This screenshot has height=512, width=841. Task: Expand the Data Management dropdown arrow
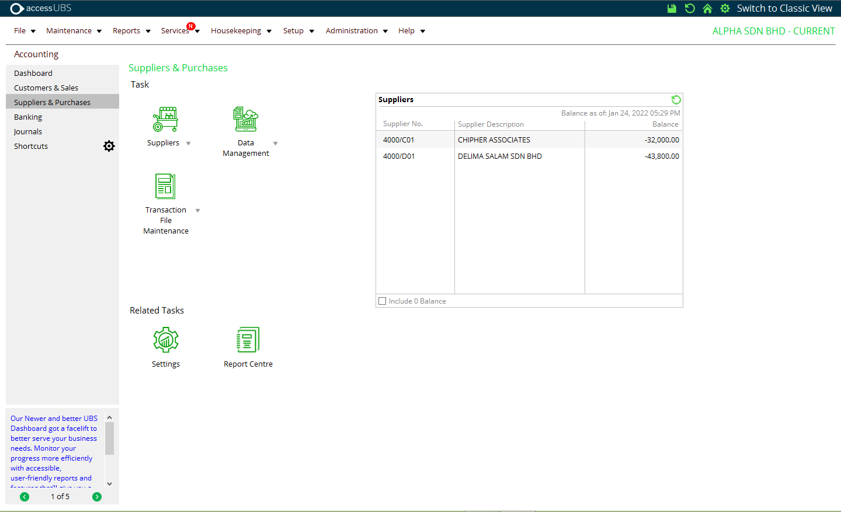pos(275,144)
